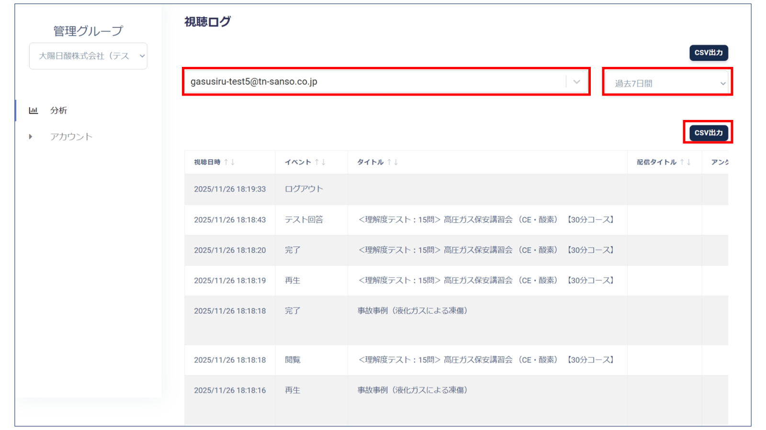
Task: Sort タイトル column ascending arrow
Action: tap(389, 162)
